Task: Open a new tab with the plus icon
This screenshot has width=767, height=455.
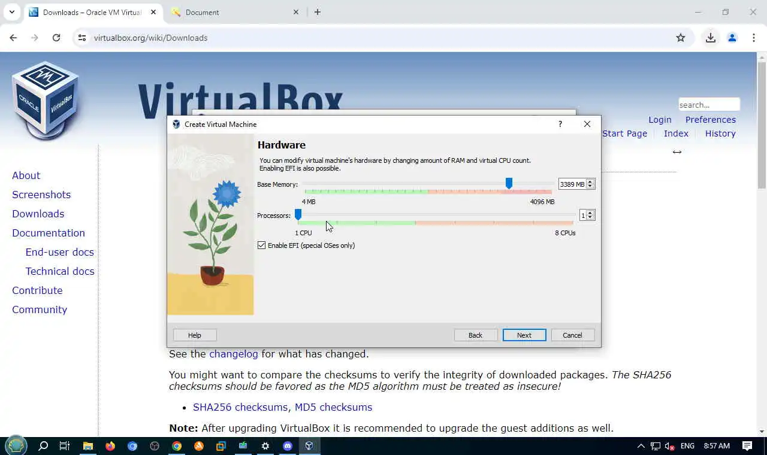Action: (318, 12)
